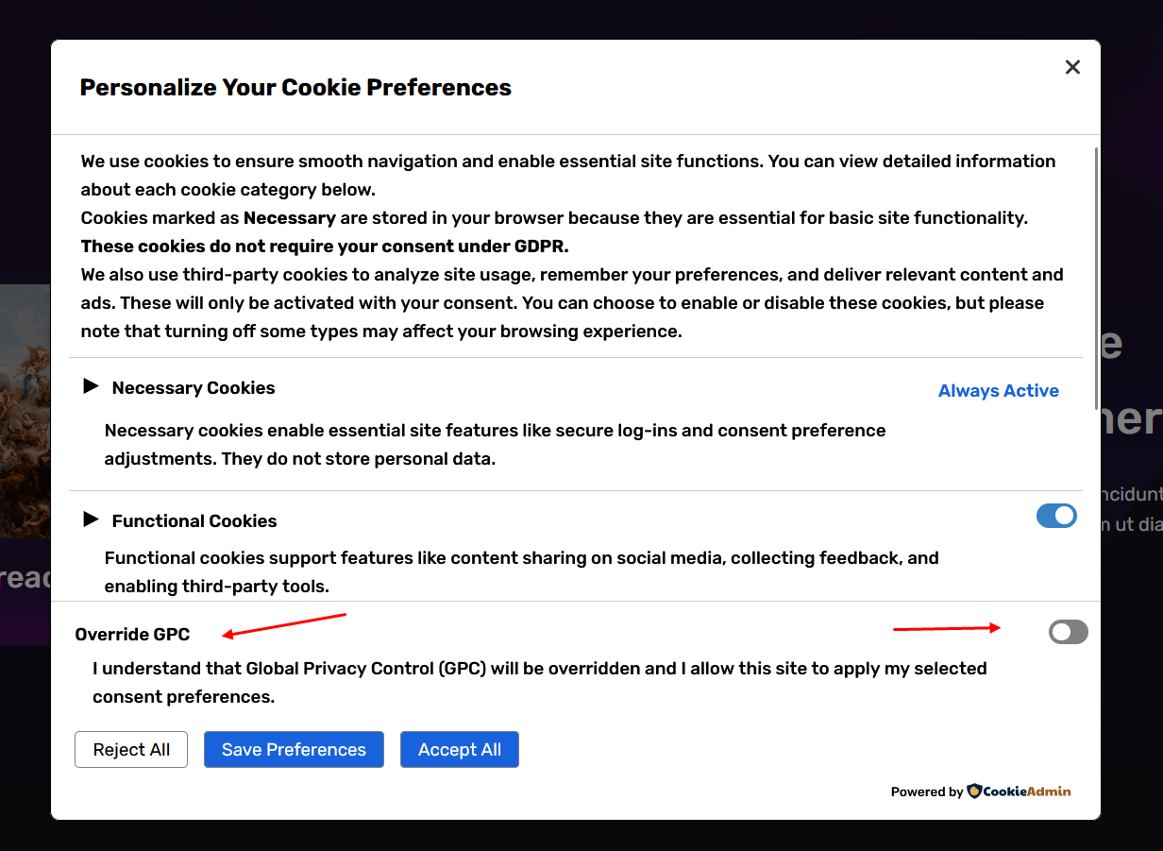Click the GPC override consent statement
Screen dimensions: 1163x851
(x=539, y=683)
